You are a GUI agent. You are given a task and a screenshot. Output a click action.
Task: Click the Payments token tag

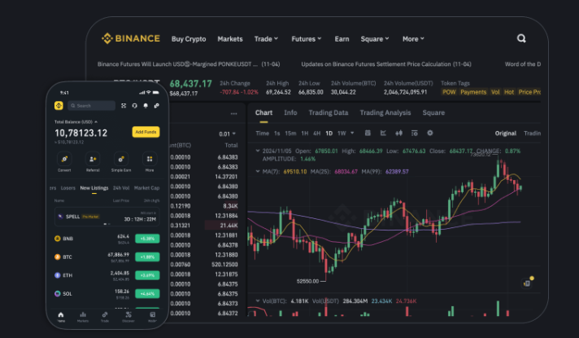tap(473, 92)
